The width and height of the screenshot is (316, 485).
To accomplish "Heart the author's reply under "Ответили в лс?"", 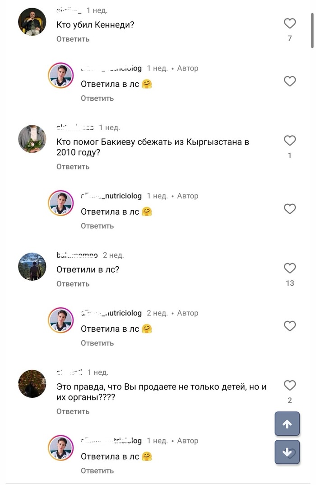I will (289, 326).
